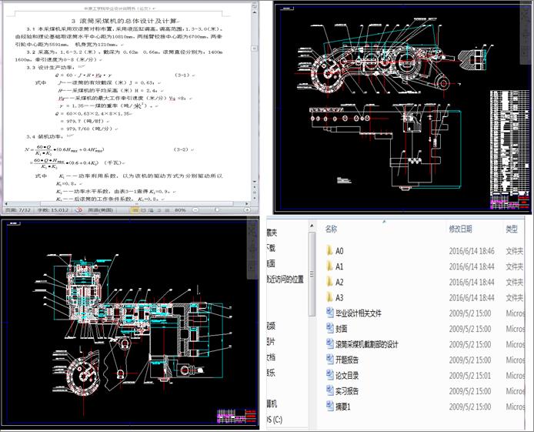Click the title block in bottom-left CAD drawing

tap(237, 416)
